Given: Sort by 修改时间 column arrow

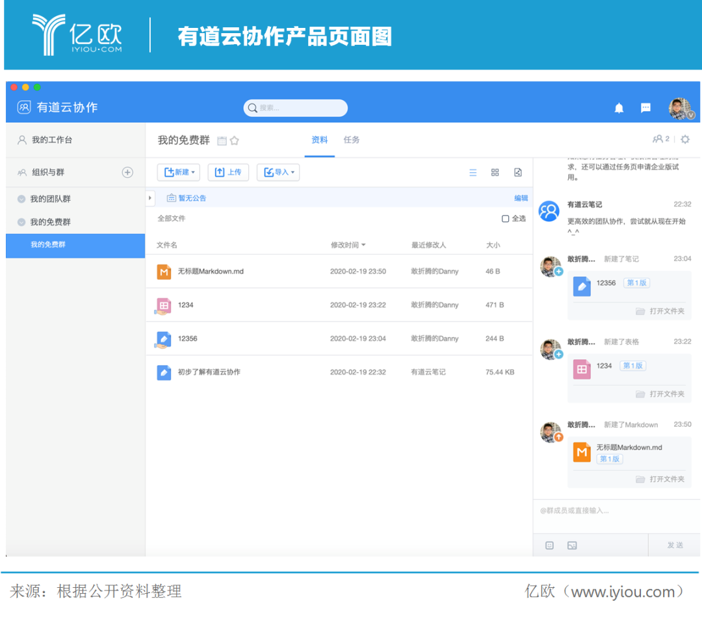Looking at the screenshot, I should click(363, 245).
